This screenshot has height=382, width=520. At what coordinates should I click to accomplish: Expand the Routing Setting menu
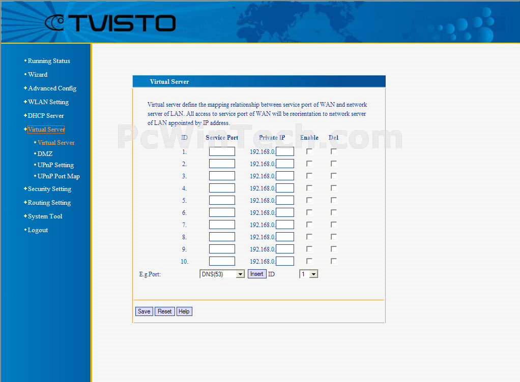point(49,203)
